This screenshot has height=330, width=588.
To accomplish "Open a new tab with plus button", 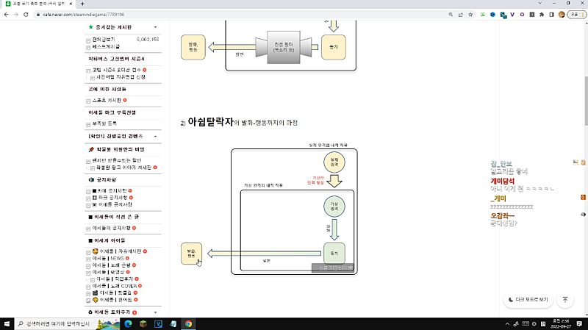I will click(x=82, y=4).
